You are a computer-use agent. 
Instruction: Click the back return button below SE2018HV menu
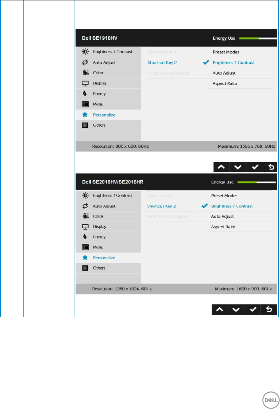pyautogui.click(x=269, y=310)
